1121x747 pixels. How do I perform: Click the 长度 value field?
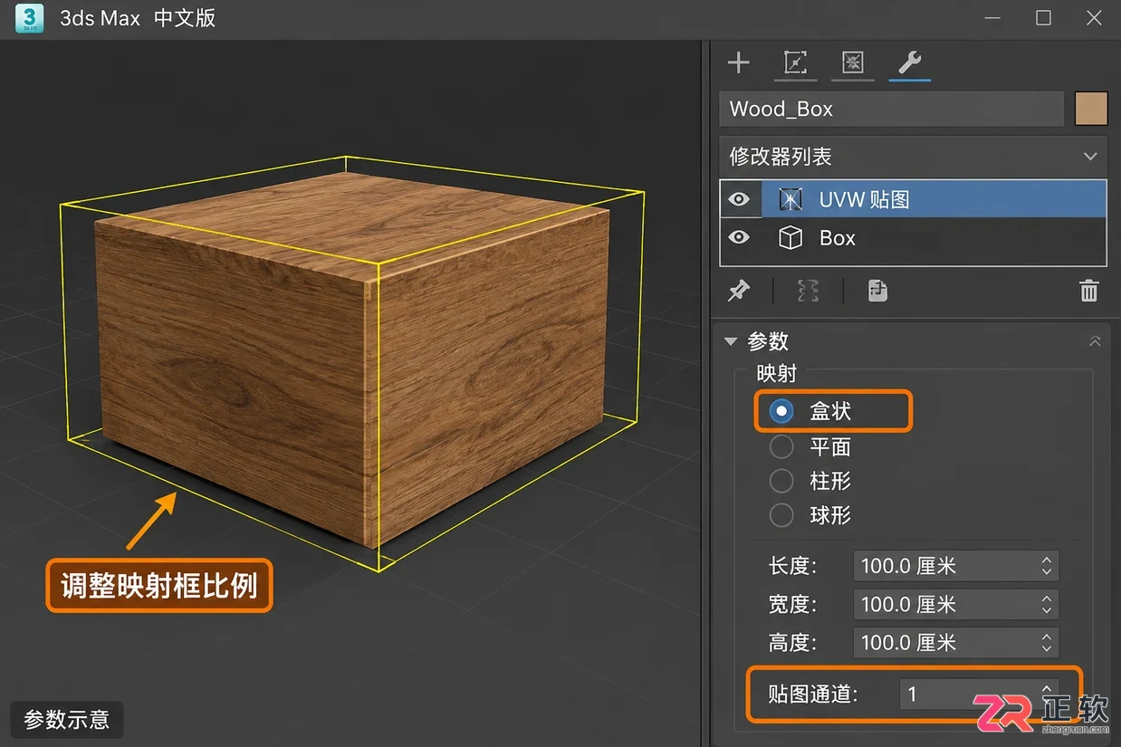tap(956, 566)
